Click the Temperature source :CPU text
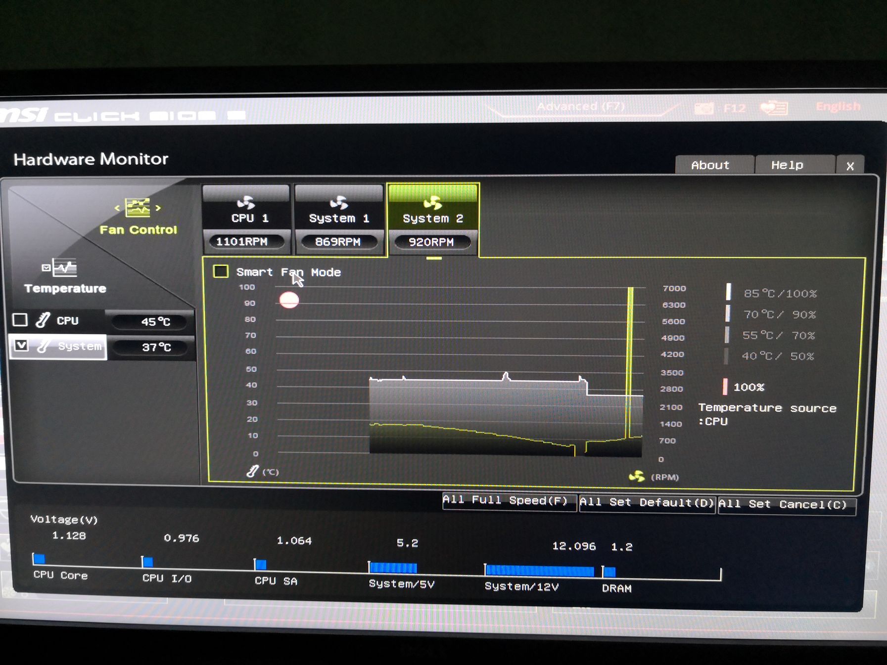The height and width of the screenshot is (665, 887). pyautogui.click(x=767, y=414)
